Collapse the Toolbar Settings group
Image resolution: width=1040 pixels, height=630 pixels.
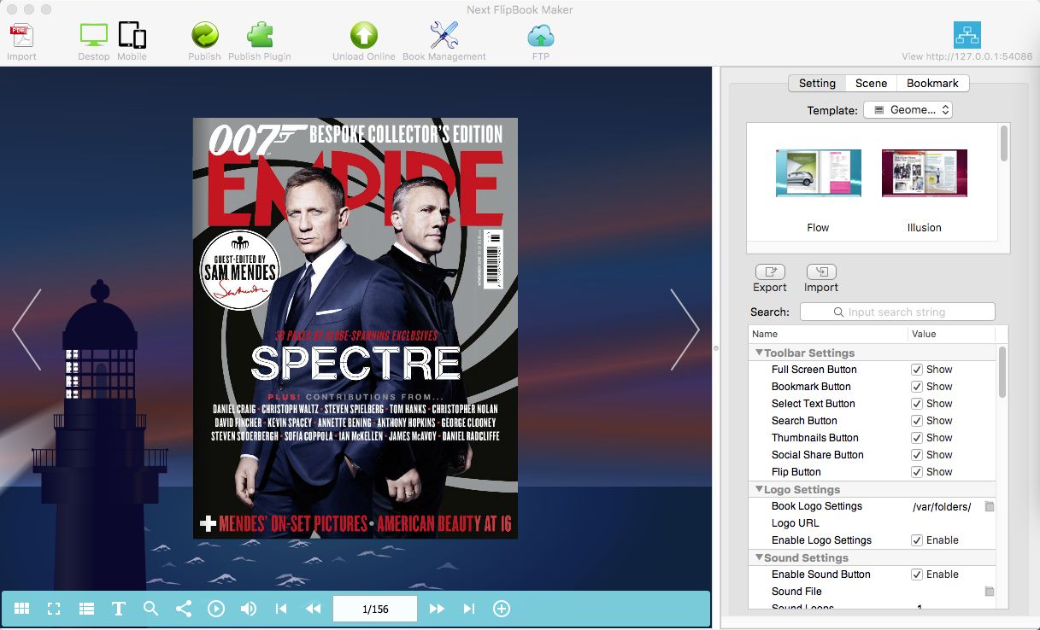759,353
